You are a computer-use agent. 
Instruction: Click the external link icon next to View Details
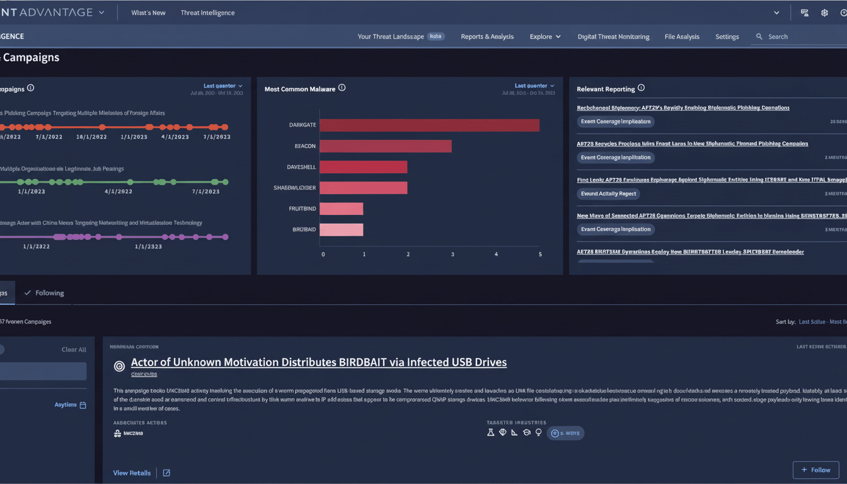[166, 473]
